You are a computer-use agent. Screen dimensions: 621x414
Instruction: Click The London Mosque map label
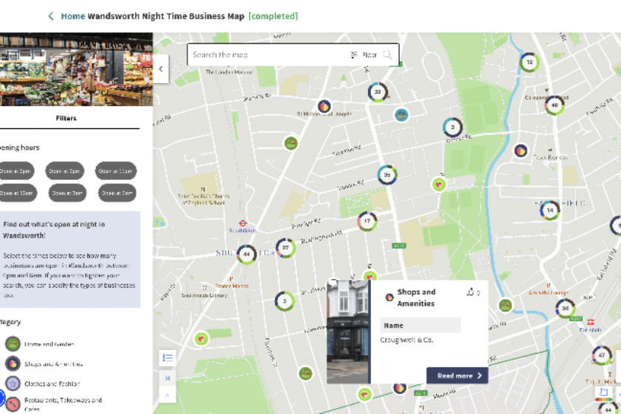(229, 72)
